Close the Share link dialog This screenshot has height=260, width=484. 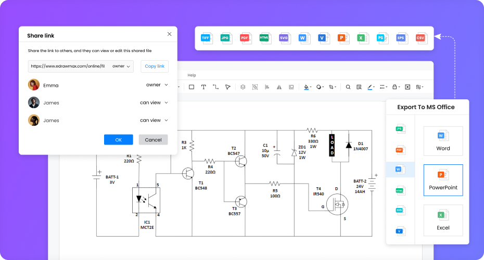169,34
